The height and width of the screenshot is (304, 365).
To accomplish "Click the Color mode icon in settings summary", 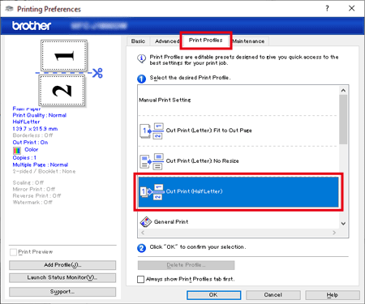I will [17, 150].
